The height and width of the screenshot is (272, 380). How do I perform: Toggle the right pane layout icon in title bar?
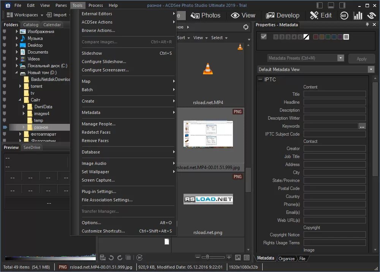342,5
